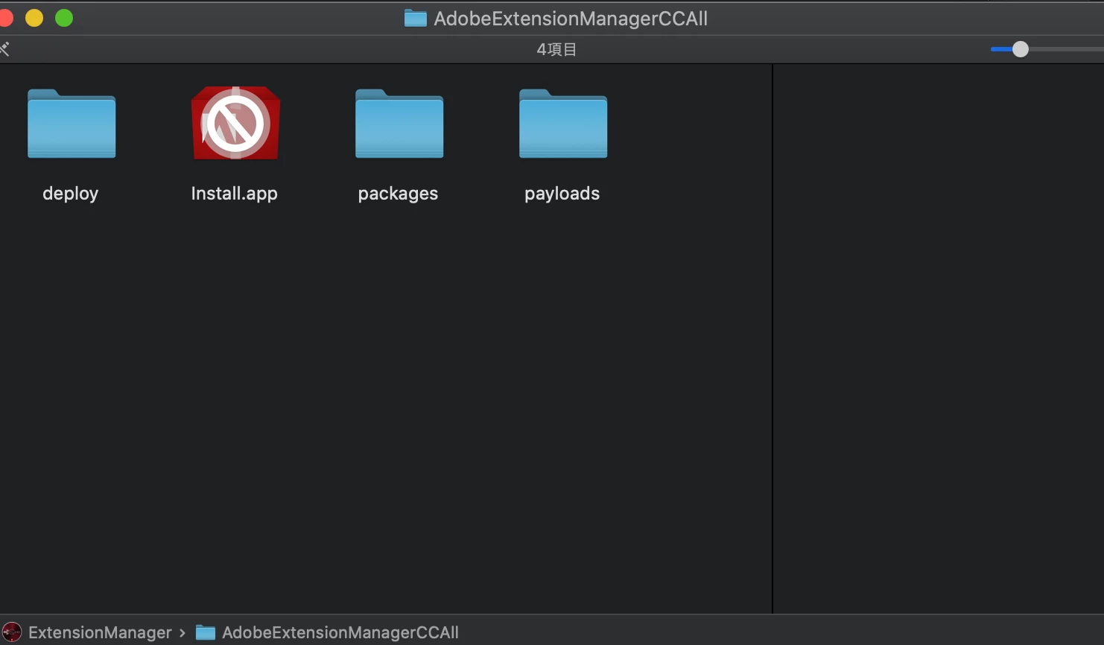
Task: Click the 4項目 item count status text
Action: [x=556, y=49]
